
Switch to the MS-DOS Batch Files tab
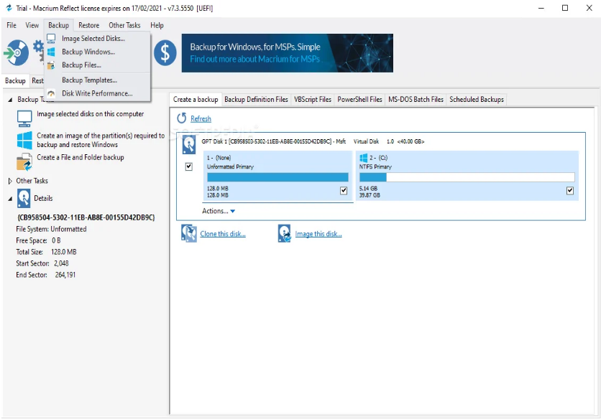[x=416, y=100]
